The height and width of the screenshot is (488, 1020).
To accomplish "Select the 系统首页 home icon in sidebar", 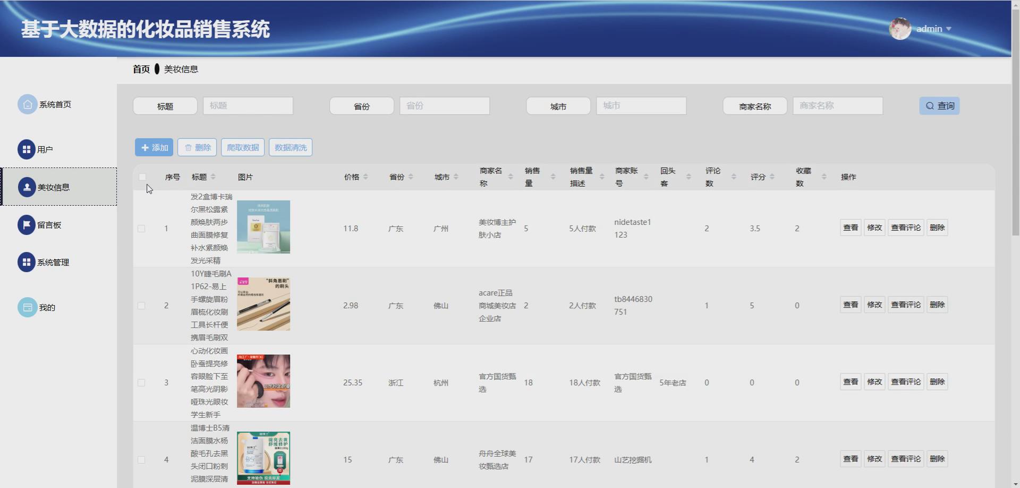I will coord(28,104).
